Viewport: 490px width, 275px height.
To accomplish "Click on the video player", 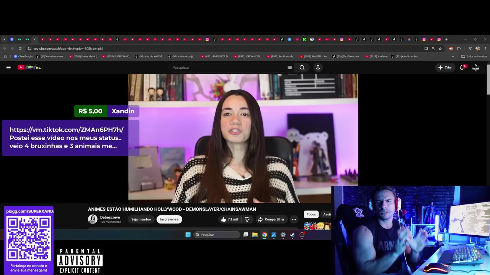I will pyautogui.click(x=243, y=138).
